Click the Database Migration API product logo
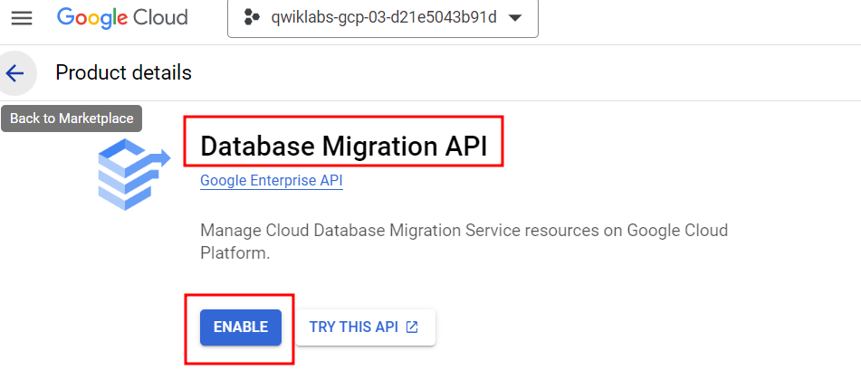This screenshot has width=861, height=389. [x=135, y=175]
